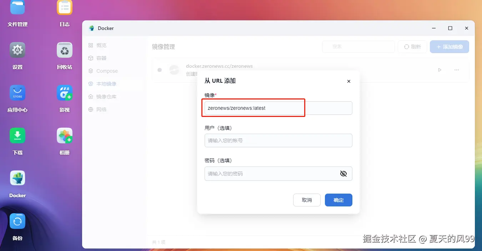Click the Docker logo in title bar

coord(92,28)
